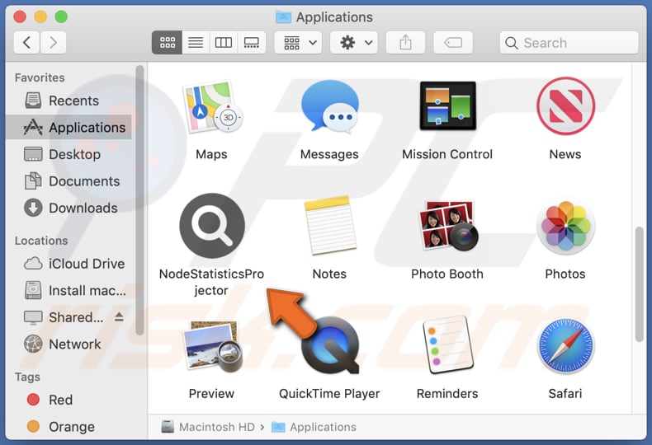Click Macintosh HD in the path bar
The width and height of the screenshot is (652, 445).
208,427
